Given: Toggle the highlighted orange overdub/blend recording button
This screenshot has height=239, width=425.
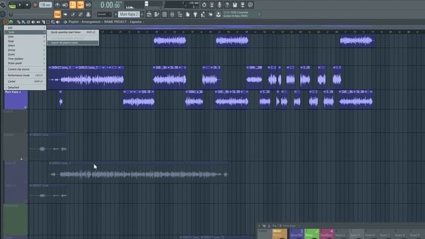Looking at the screenshot, I should 80,5.
